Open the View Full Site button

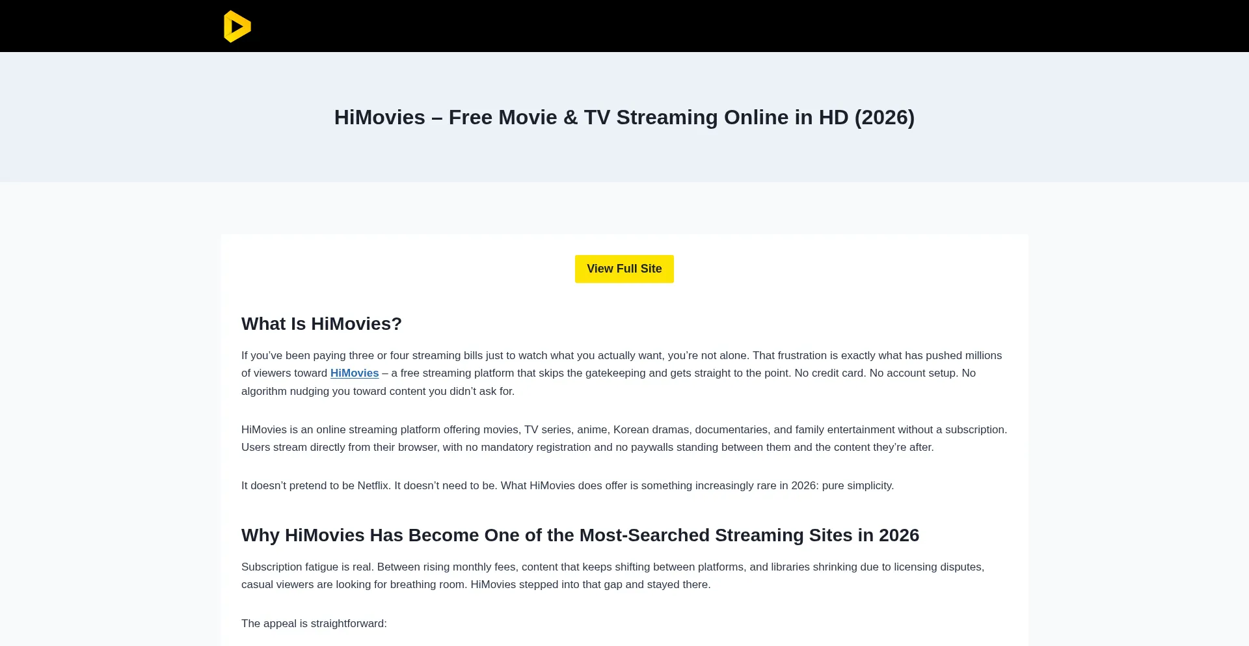point(624,269)
